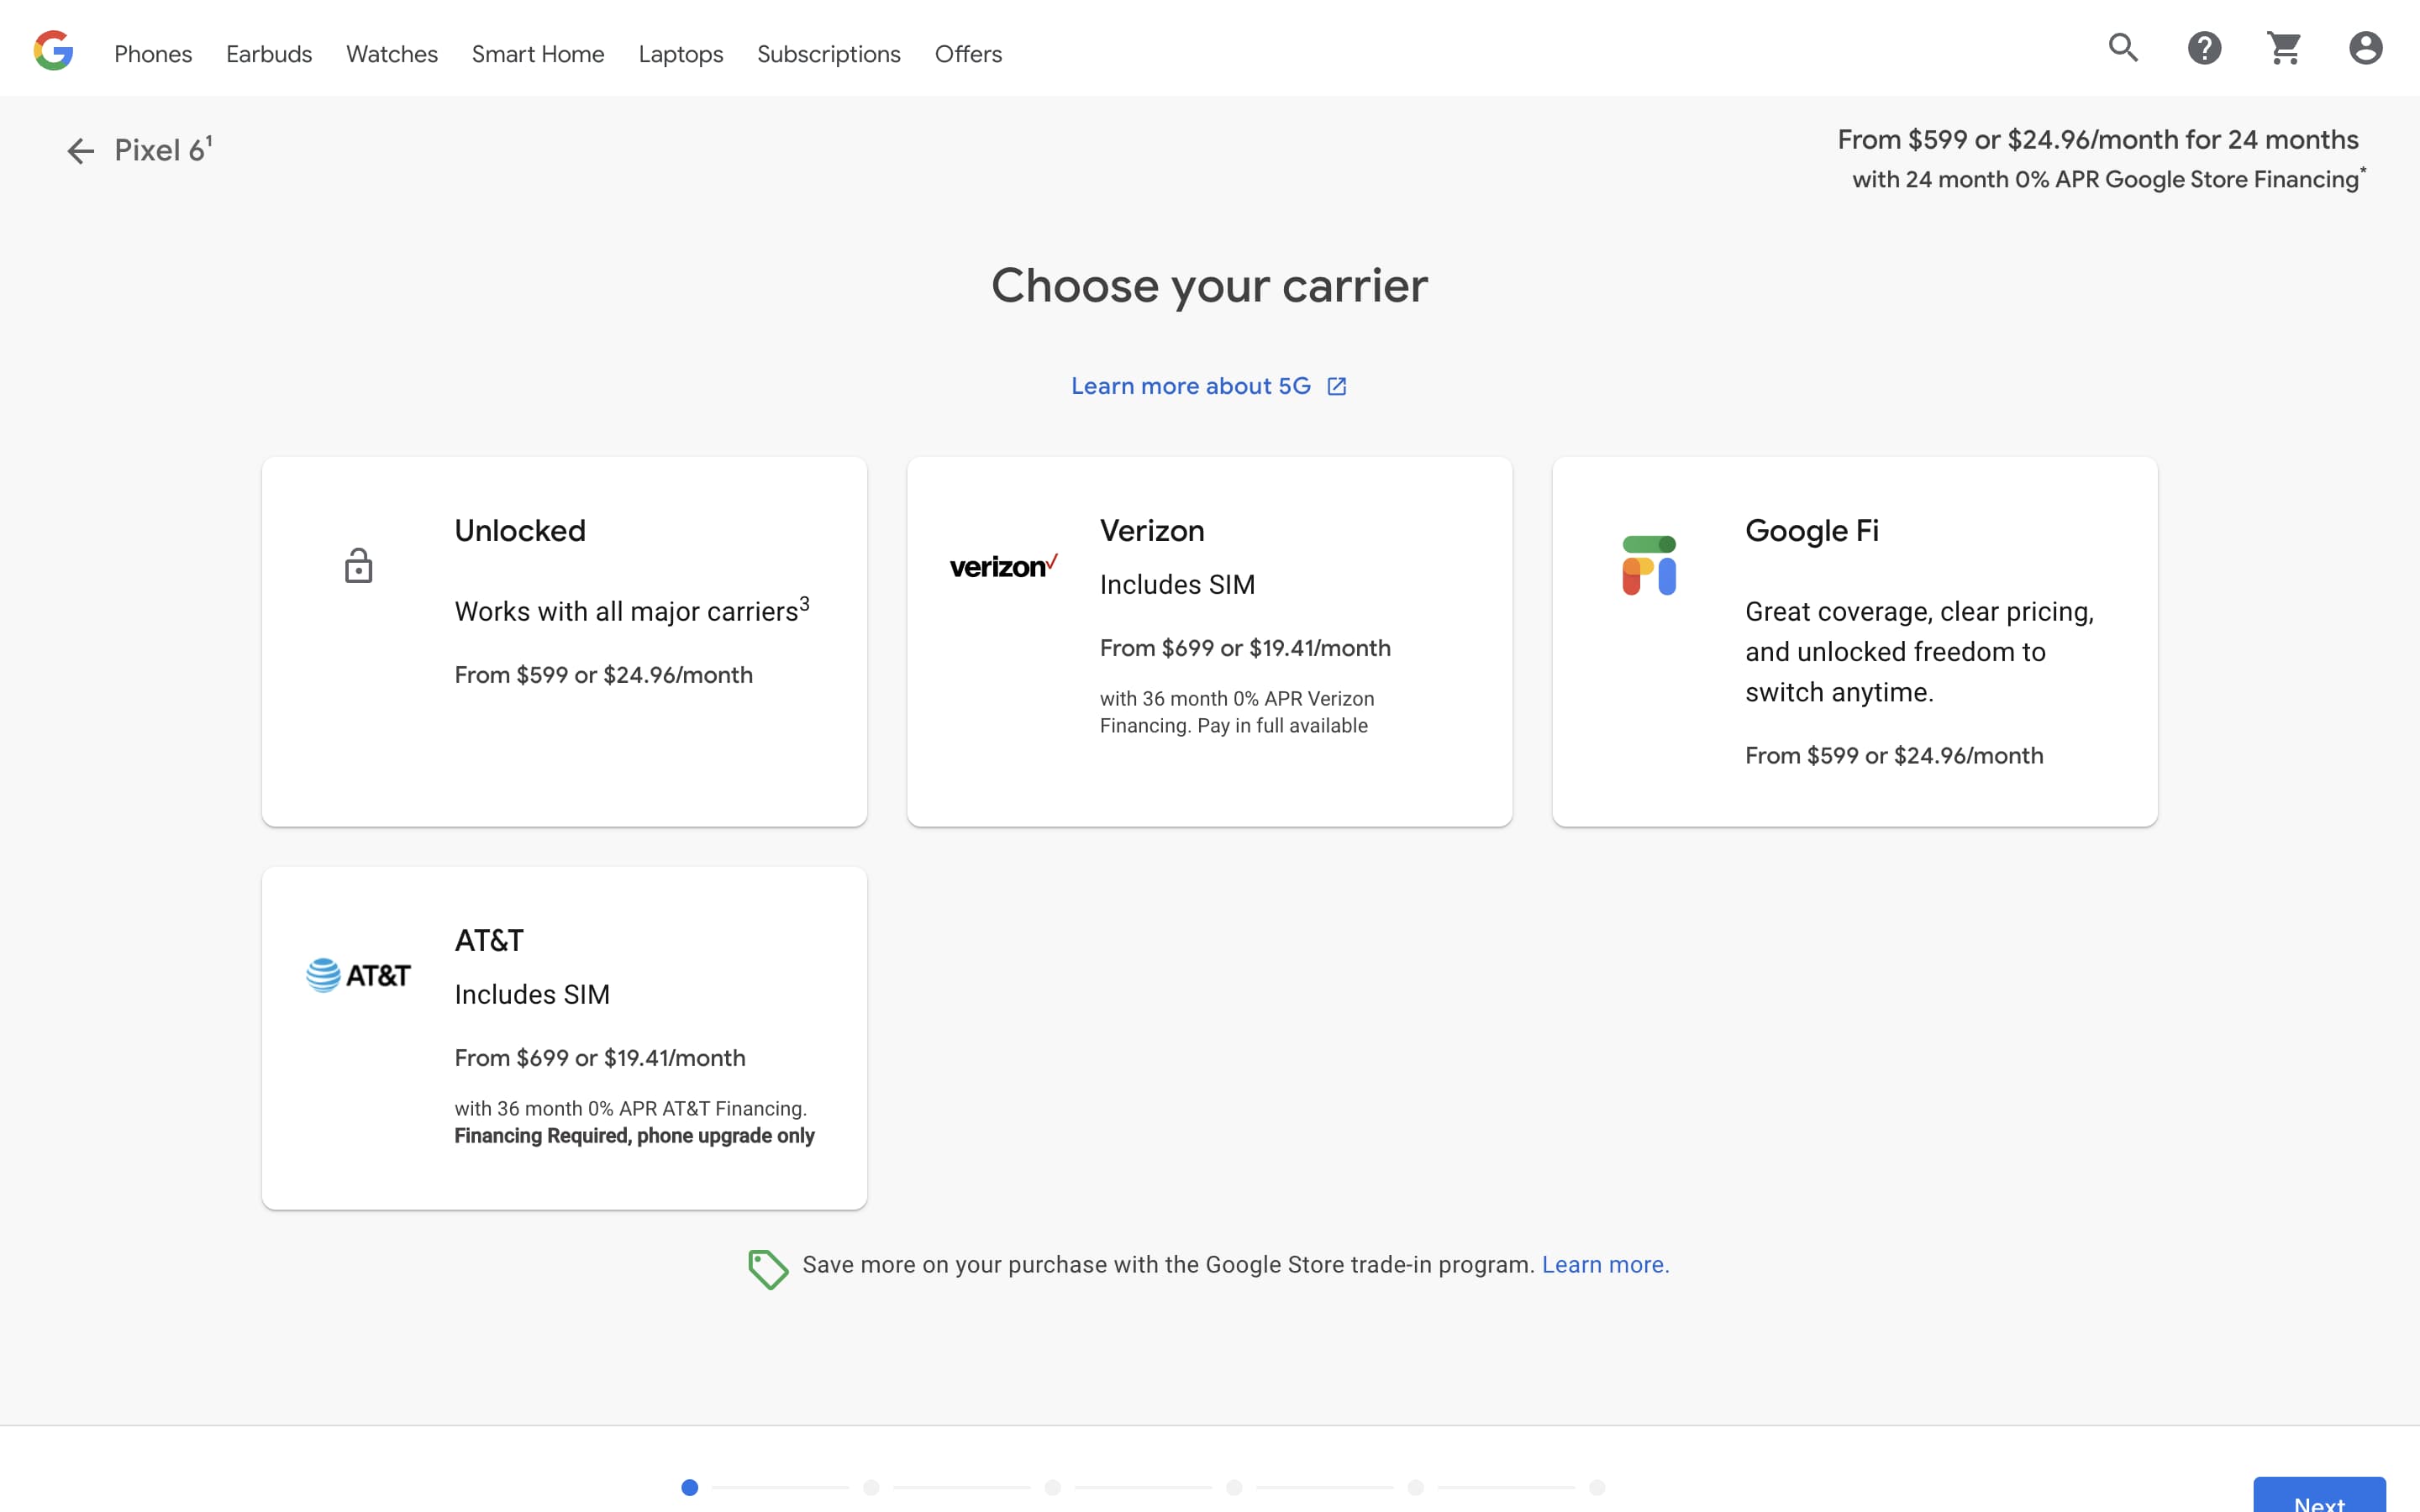Screen dimensions: 2420x1512
Task: Click the Verizon logo
Action: (x=1003, y=565)
